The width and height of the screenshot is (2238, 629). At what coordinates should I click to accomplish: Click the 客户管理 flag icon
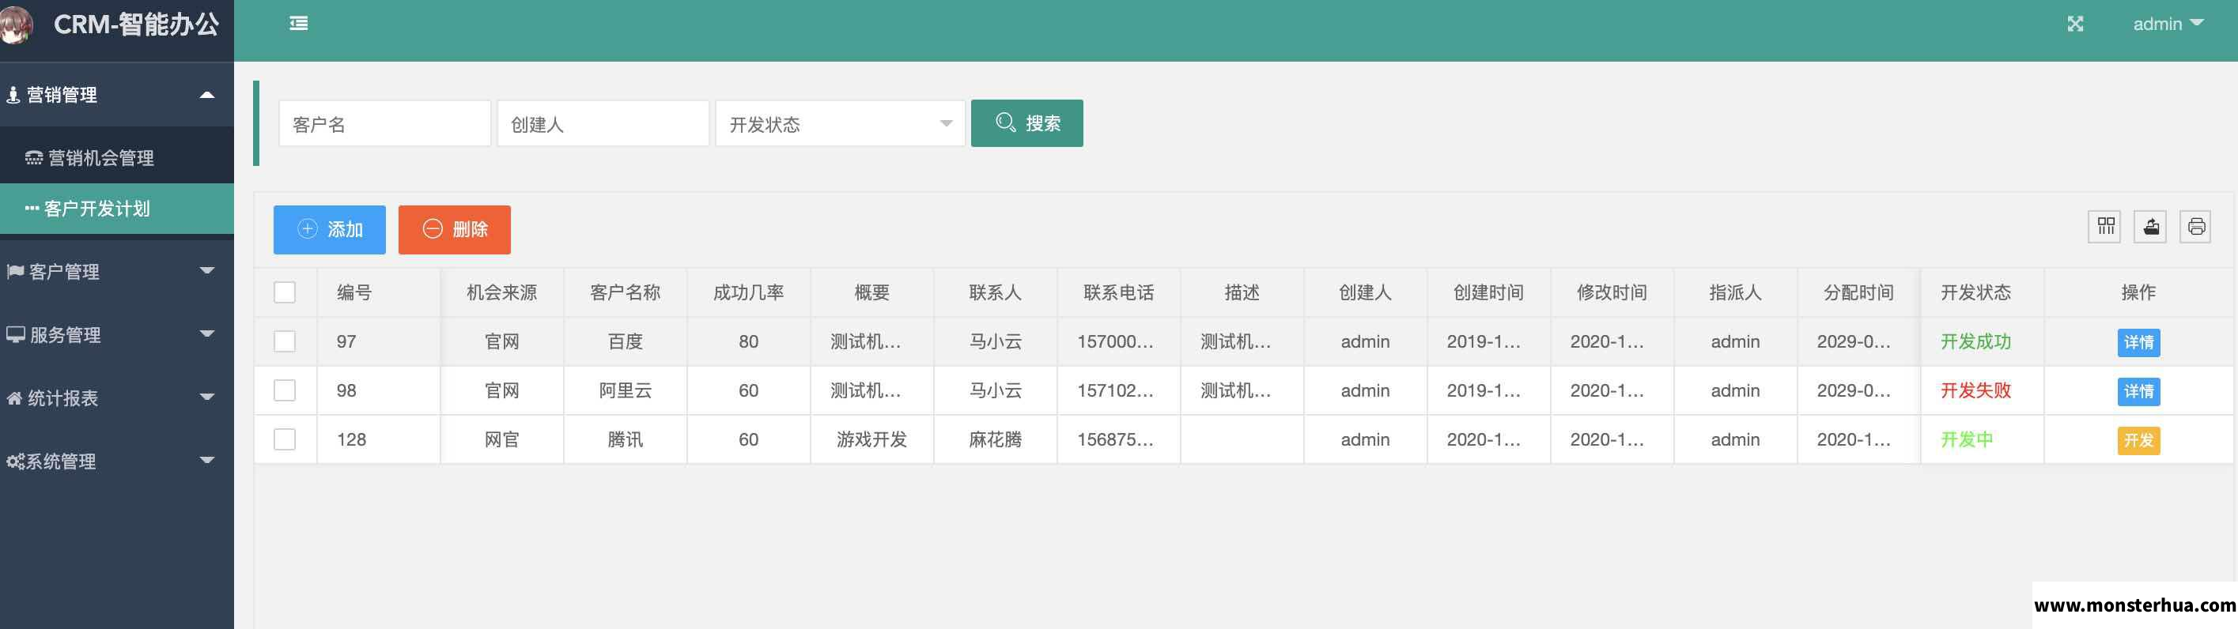pyautogui.click(x=15, y=272)
